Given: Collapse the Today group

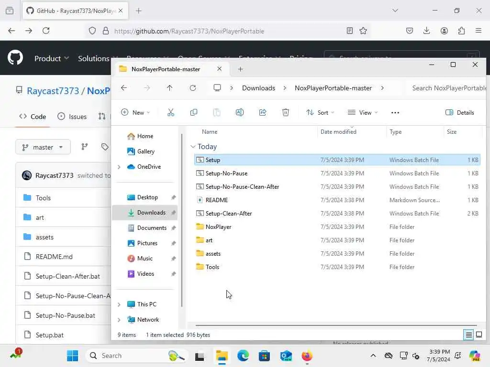Looking at the screenshot, I should (193, 146).
